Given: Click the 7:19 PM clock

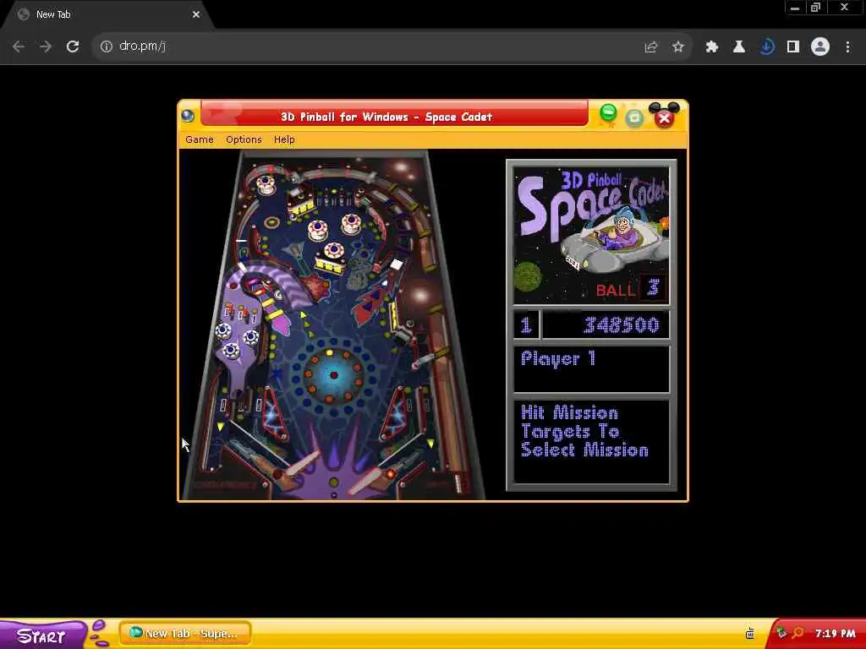Looking at the screenshot, I should (835, 634).
